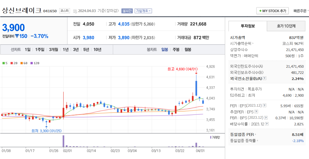
Task: Show the 주봉 weekly candle chart
Action: 176,49
